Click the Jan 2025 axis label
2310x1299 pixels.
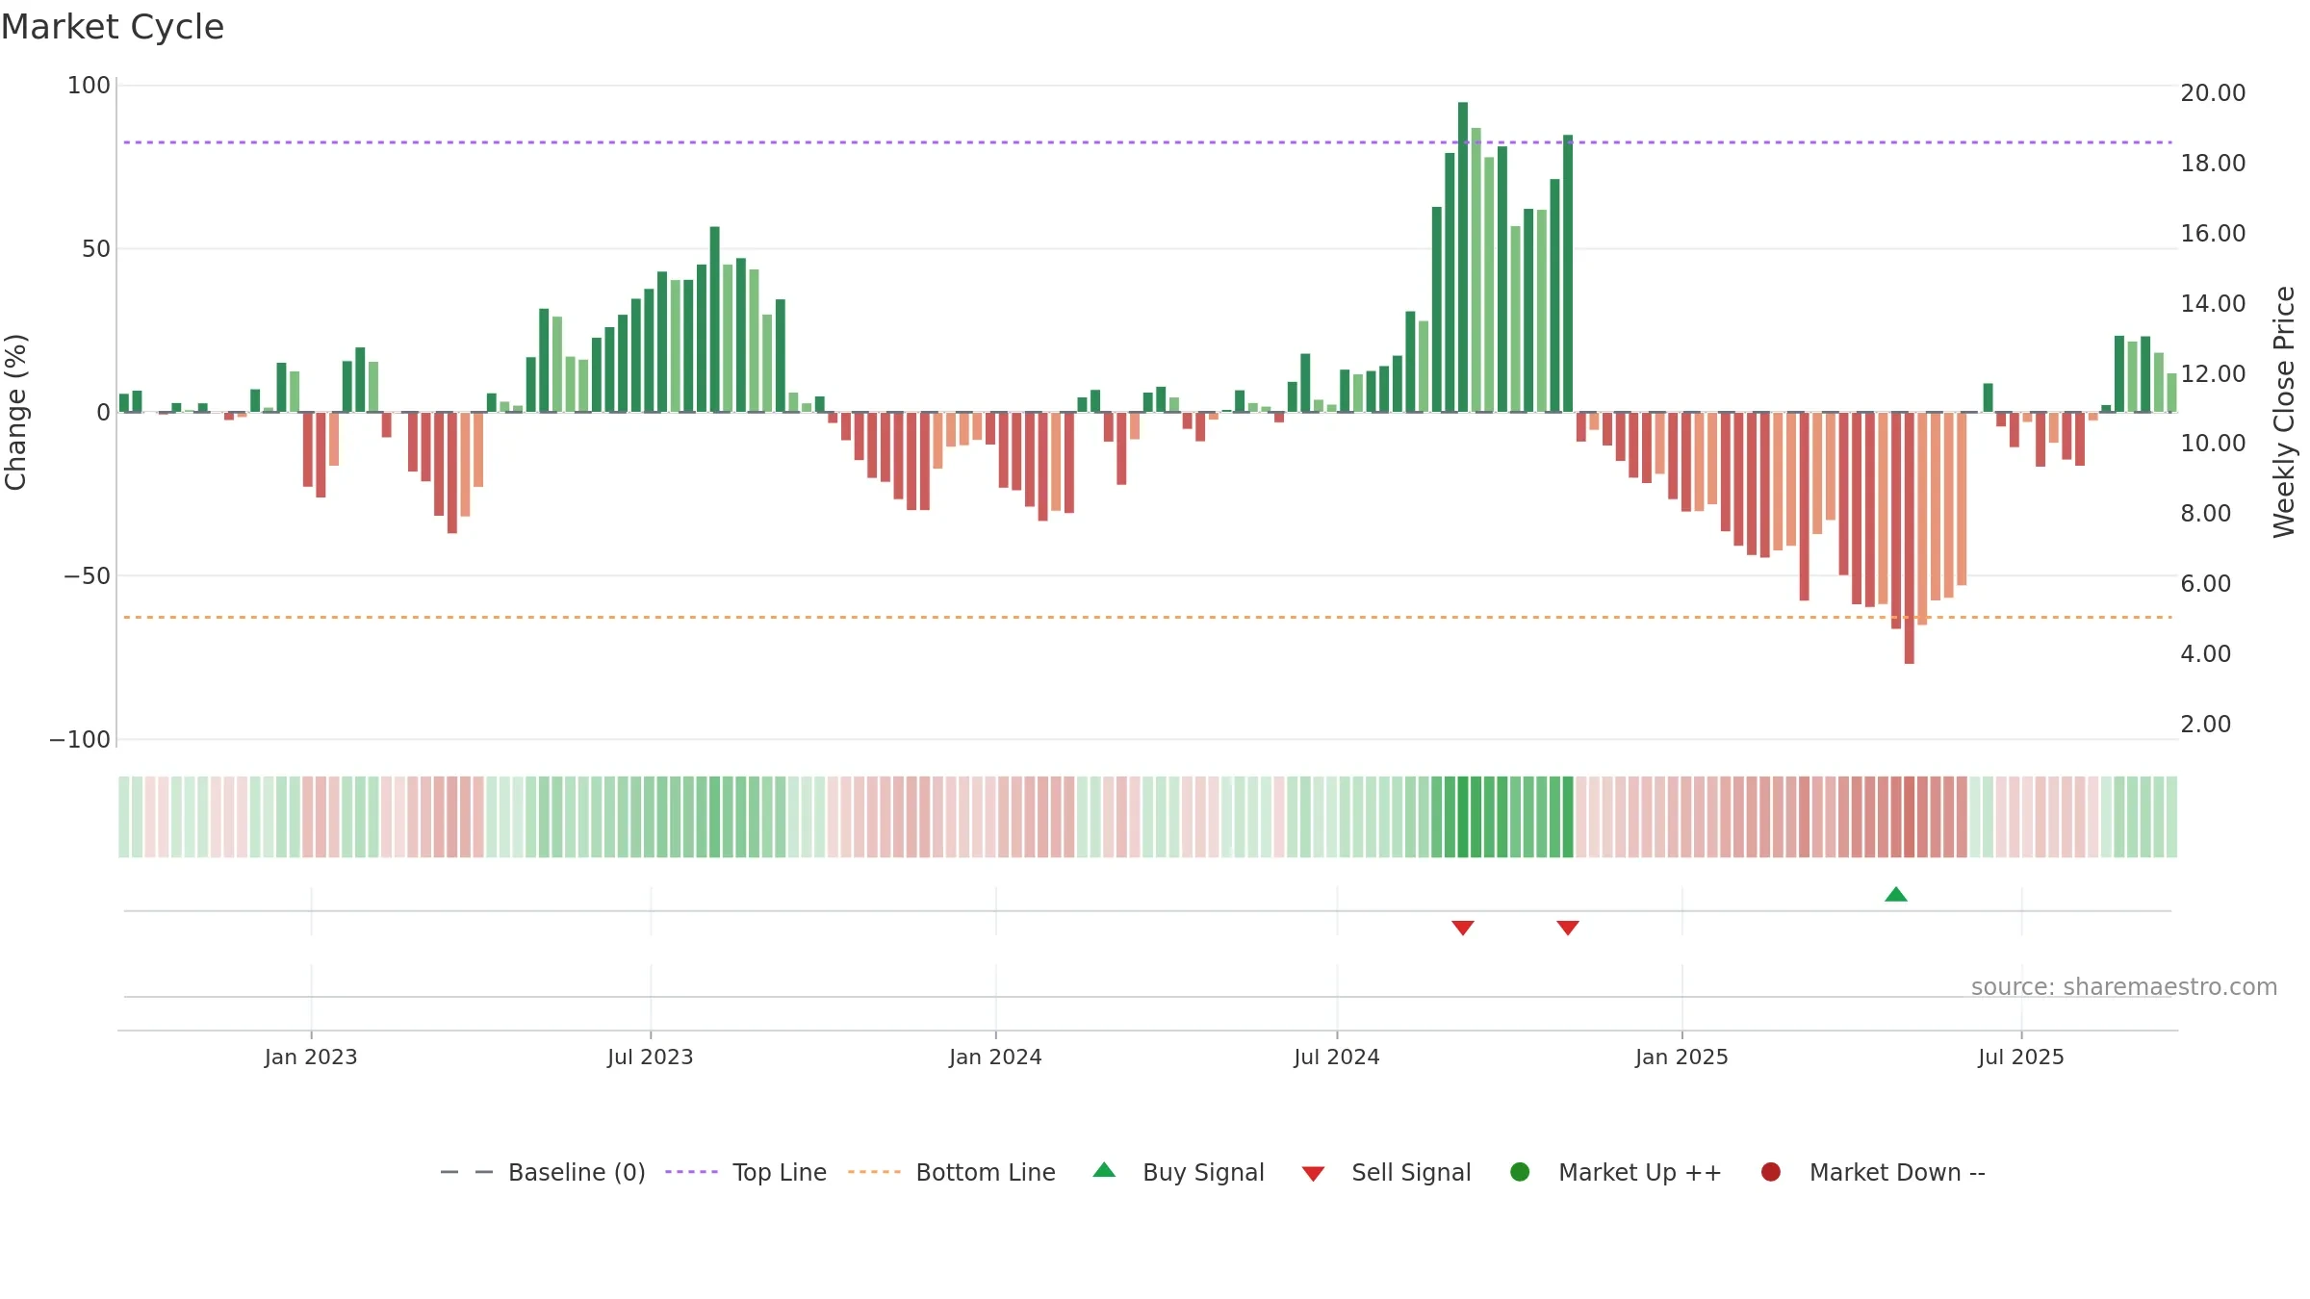1681,1057
